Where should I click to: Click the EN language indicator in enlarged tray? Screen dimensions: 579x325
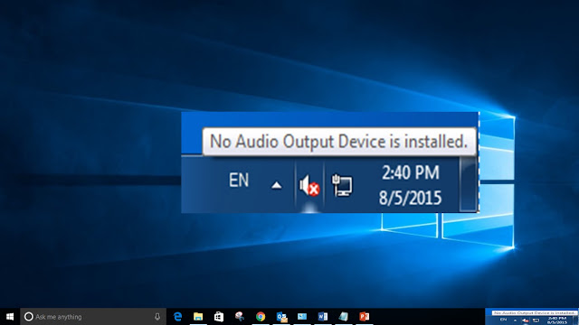pos(239,181)
